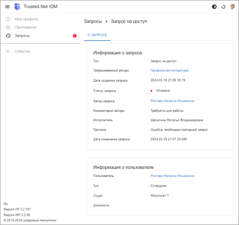Click executor Шалагина Наталья Владимировна
The image size is (239, 225).
coord(177,120)
